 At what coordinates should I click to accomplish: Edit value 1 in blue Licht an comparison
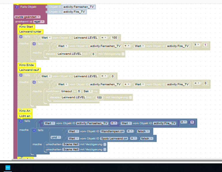pos(192,122)
